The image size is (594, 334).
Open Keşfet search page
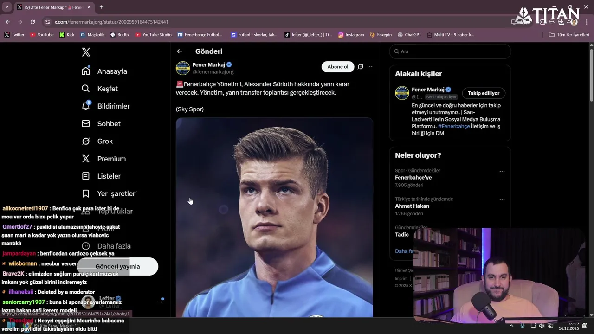pyautogui.click(x=107, y=89)
